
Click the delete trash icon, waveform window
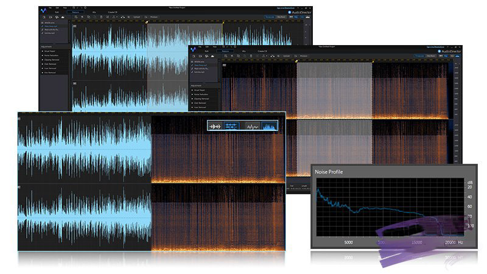[x=101, y=17]
